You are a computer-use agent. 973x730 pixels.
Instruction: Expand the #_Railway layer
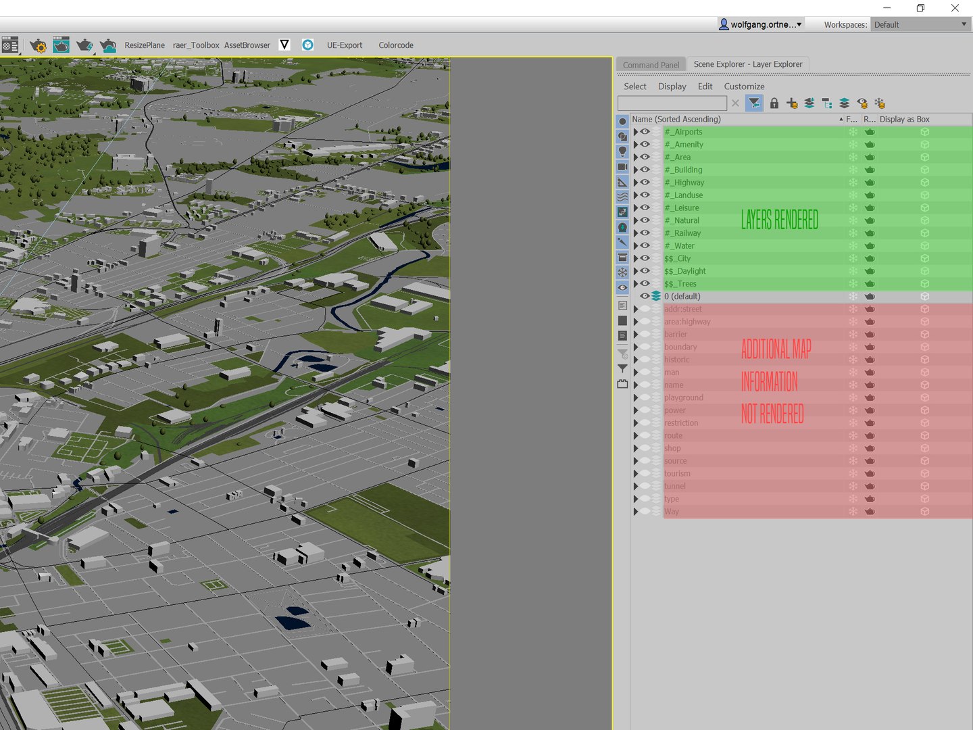coord(635,233)
